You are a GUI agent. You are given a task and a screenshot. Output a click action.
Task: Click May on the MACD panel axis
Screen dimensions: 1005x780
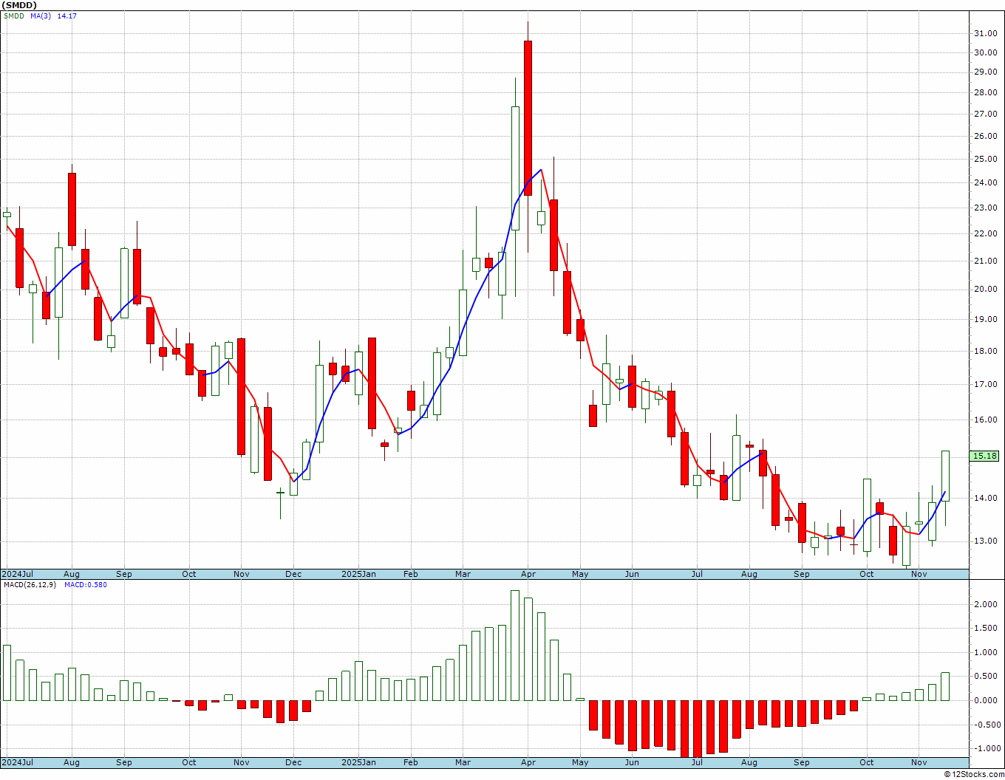[580, 762]
